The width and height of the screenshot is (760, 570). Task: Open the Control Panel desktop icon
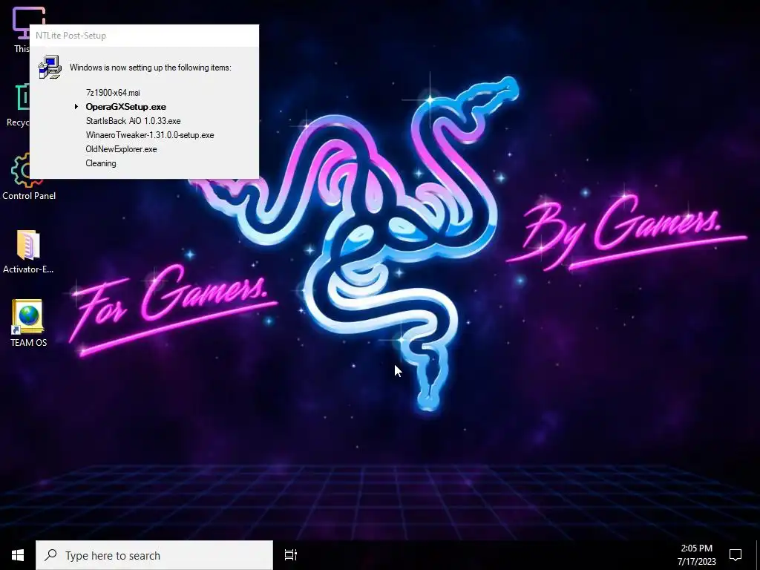29,176
